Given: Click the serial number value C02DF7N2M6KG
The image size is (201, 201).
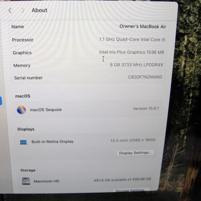Looking at the screenshot, I should pos(145,77).
